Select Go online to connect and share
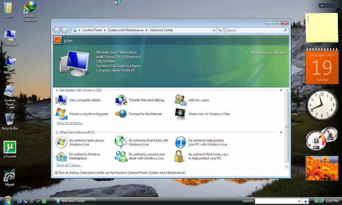This screenshot has height=205, width=342. point(140,156)
